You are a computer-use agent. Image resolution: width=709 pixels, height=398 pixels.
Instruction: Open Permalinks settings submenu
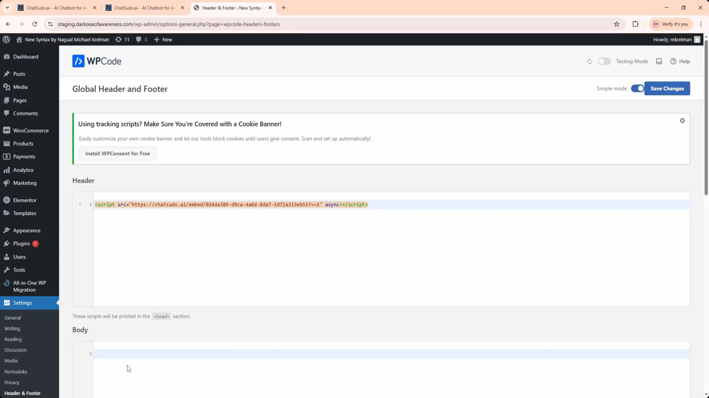(x=16, y=371)
